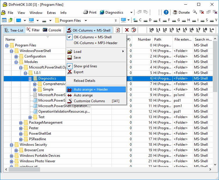Open the View menu
Screen dimensions: 219x180
point(21,13)
